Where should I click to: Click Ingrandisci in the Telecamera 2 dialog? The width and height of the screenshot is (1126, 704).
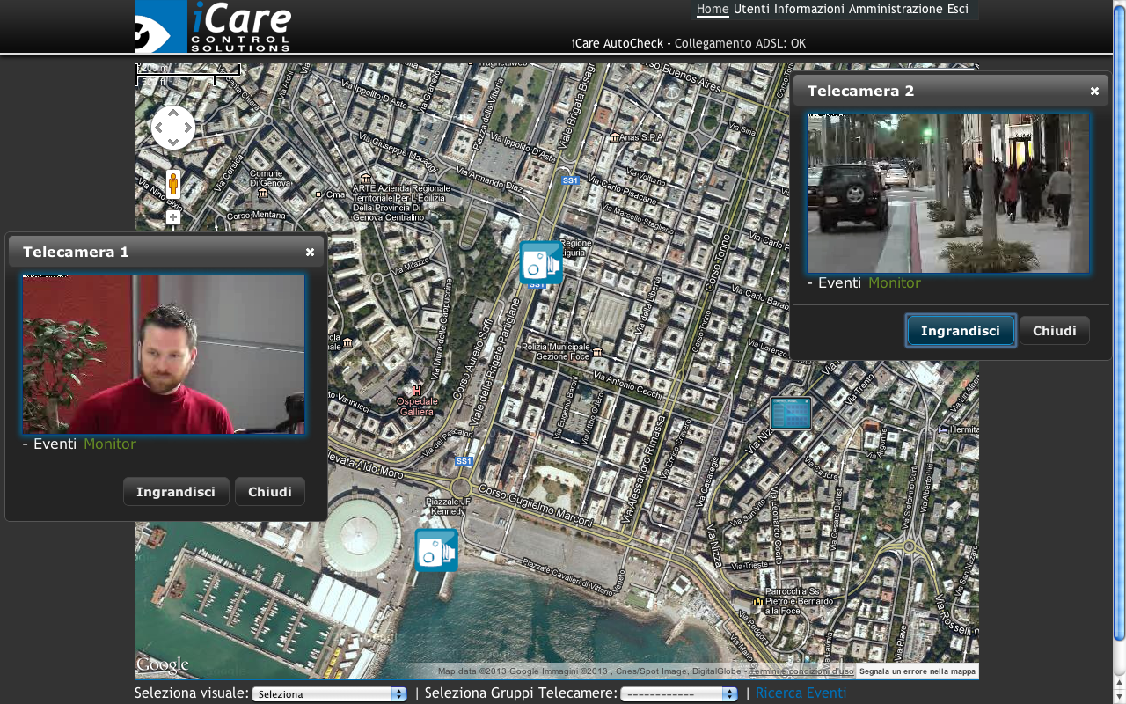coord(961,331)
